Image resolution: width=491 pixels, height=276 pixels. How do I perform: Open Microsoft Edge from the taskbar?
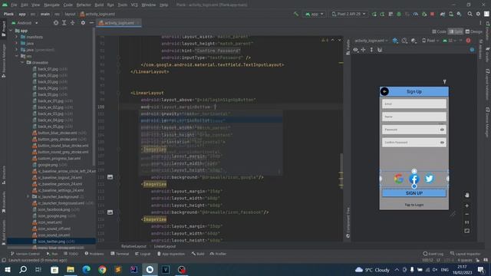(87, 269)
